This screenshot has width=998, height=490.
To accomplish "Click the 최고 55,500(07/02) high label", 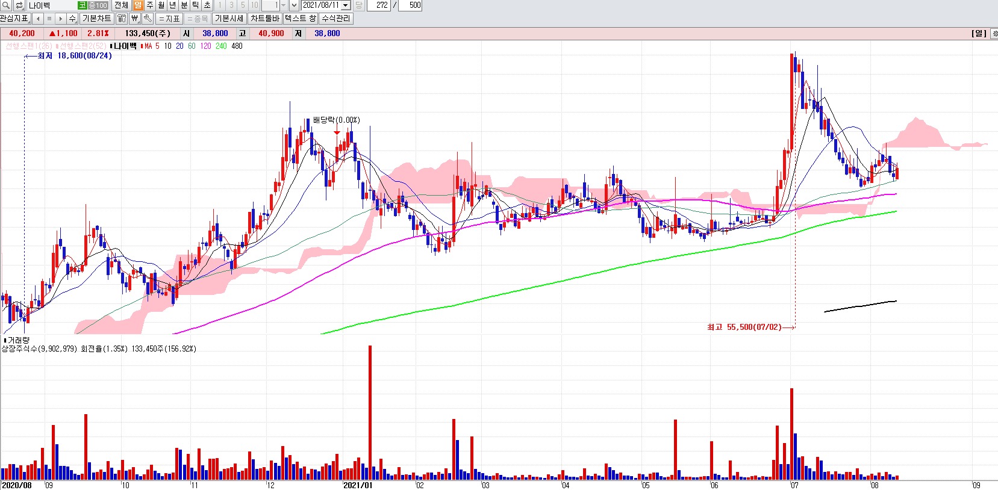I will tap(744, 327).
